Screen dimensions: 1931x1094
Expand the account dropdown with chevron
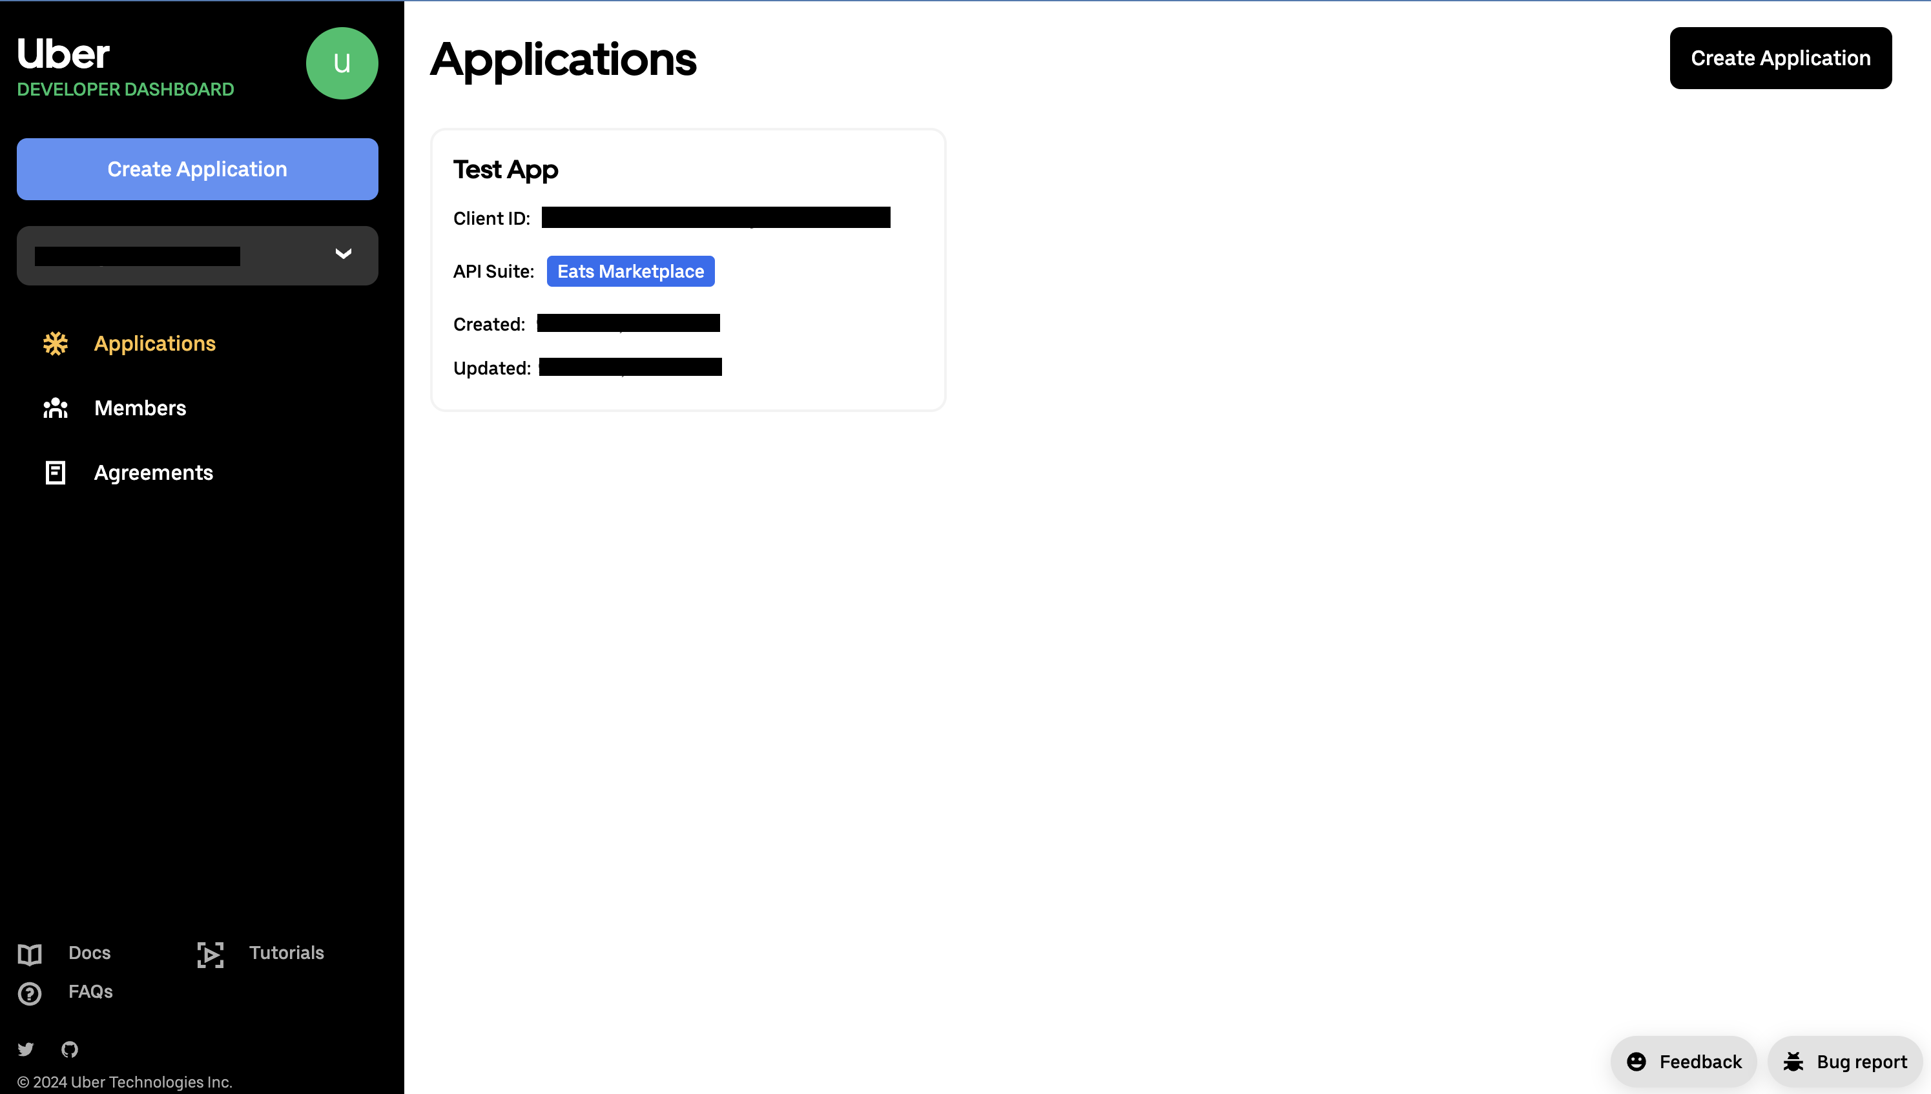(344, 254)
